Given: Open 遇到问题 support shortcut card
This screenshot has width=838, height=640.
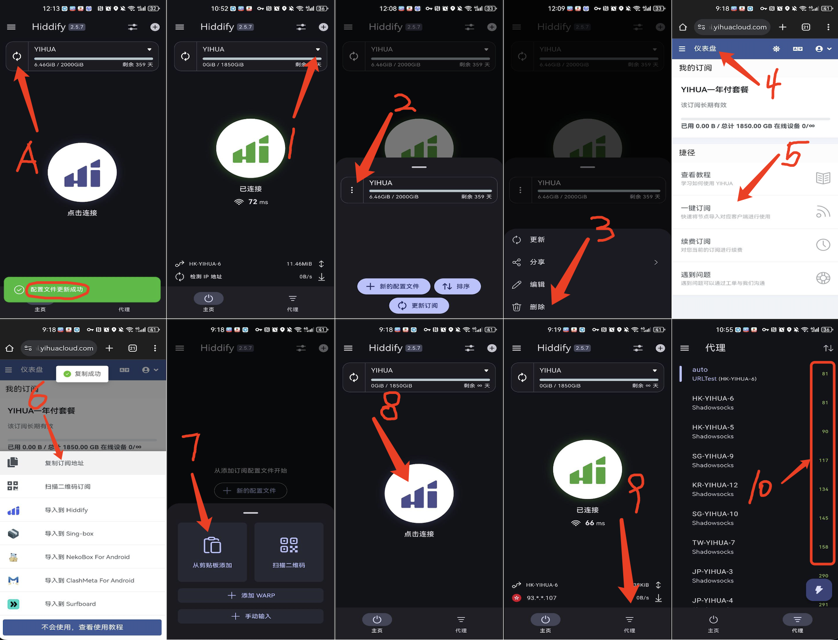Looking at the screenshot, I should [754, 278].
